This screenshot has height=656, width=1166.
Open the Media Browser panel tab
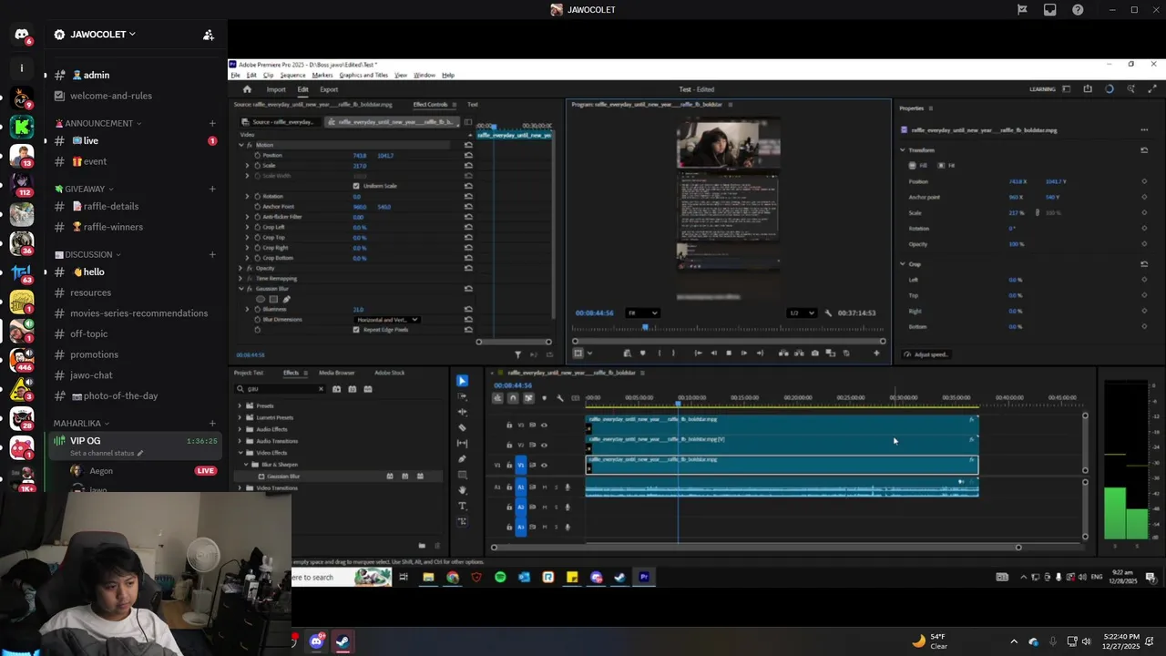coord(336,373)
